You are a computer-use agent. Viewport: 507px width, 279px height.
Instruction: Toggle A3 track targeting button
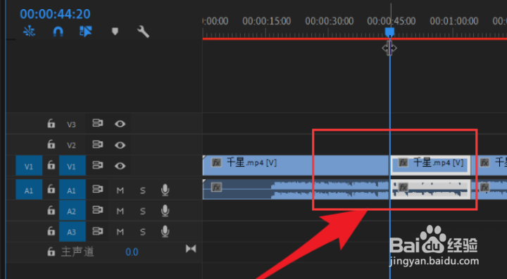click(x=72, y=232)
